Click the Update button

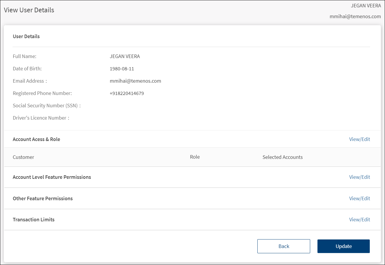343,246
